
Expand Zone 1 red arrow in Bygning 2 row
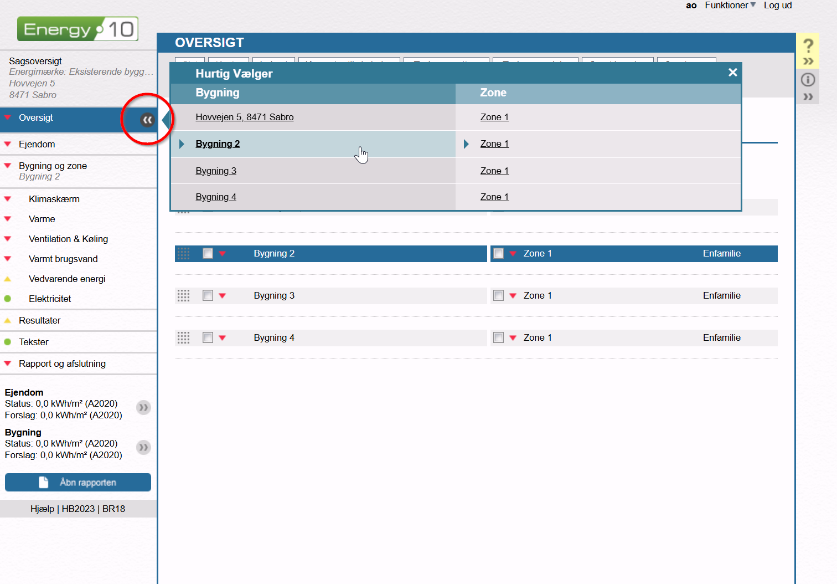tap(513, 254)
